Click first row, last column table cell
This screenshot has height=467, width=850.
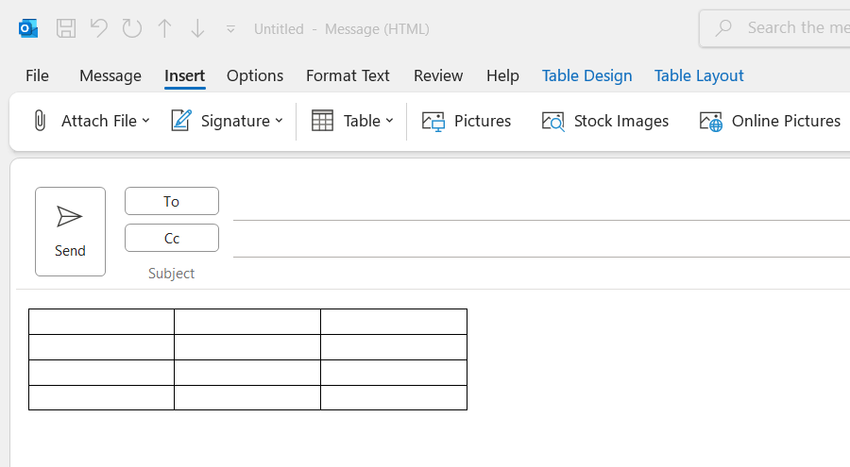pyautogui.click(x=394, y=322)
